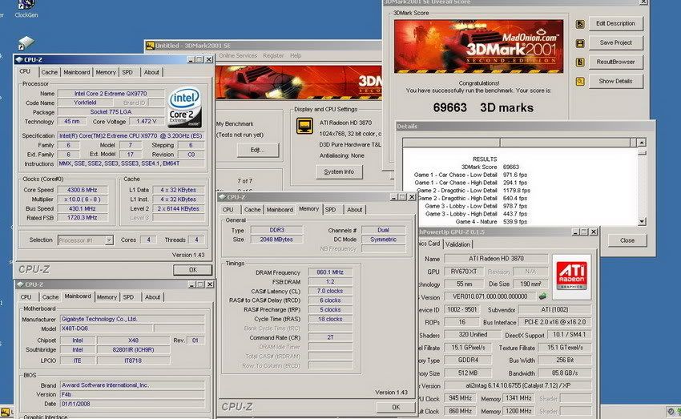Click the Intel Core 2 Extreme logo

185,107
